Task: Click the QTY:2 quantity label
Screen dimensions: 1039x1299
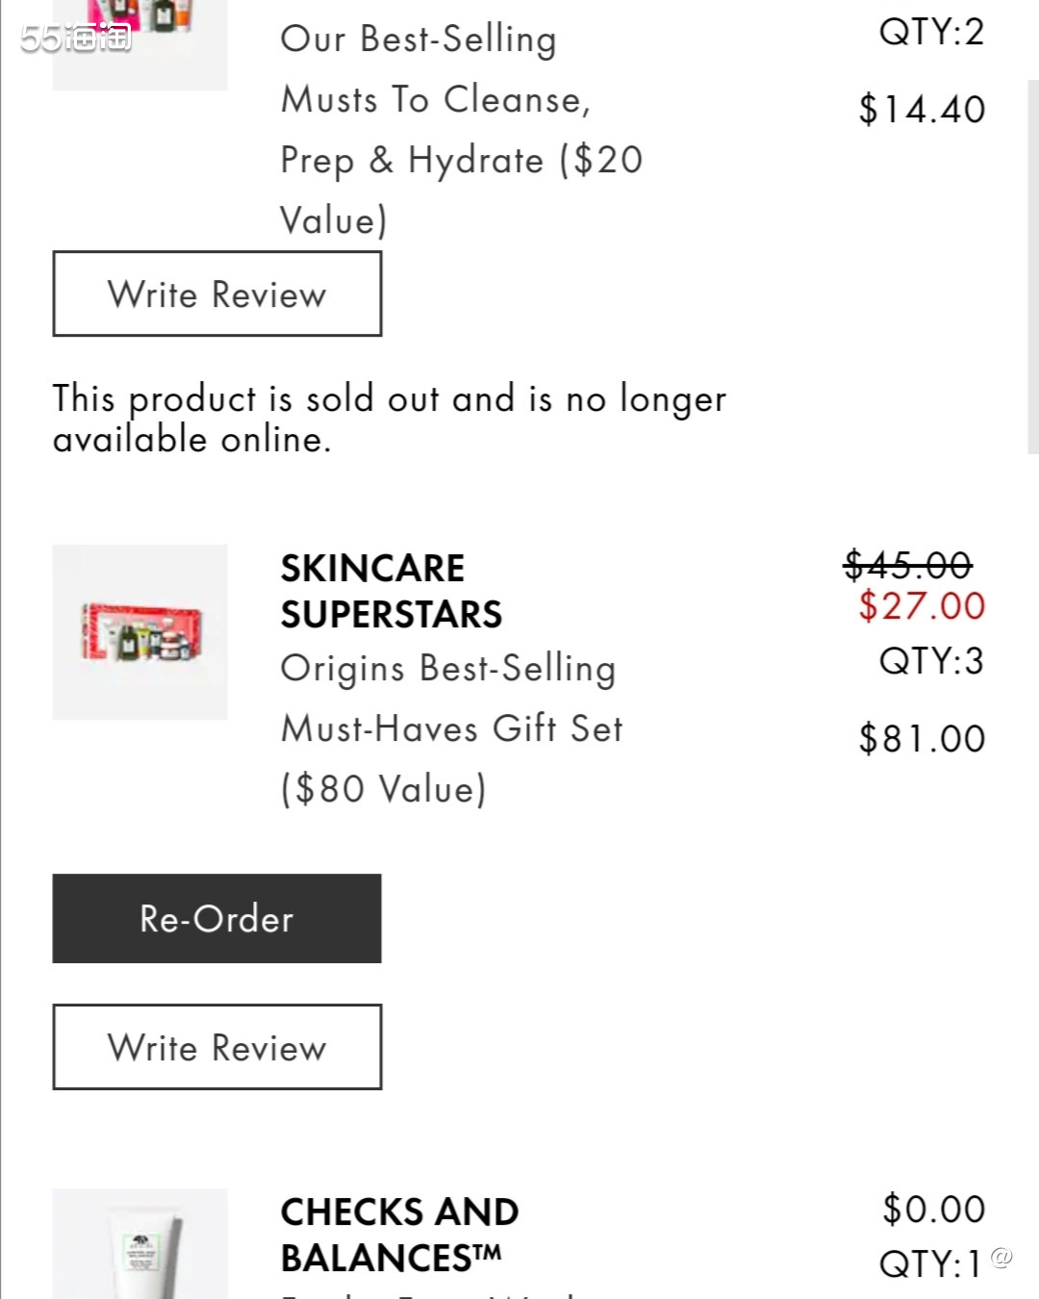Action: (x=931, y=32)
